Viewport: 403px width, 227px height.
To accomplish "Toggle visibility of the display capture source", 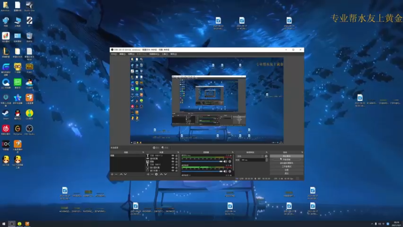I will 173,167.
